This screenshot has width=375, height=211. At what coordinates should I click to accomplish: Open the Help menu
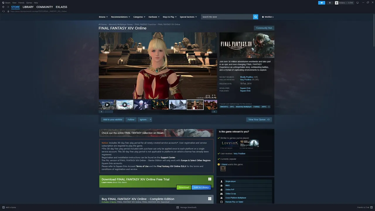click(x=36, y=3)
